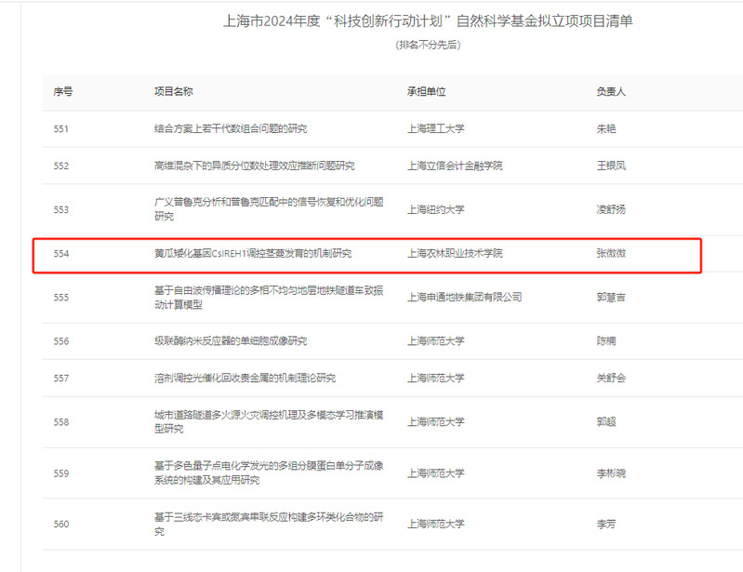Screen dimensions: 743x572
Task: Click project name 结合方案上若干代数组合问题的研究
Action: tap(230, 129)
